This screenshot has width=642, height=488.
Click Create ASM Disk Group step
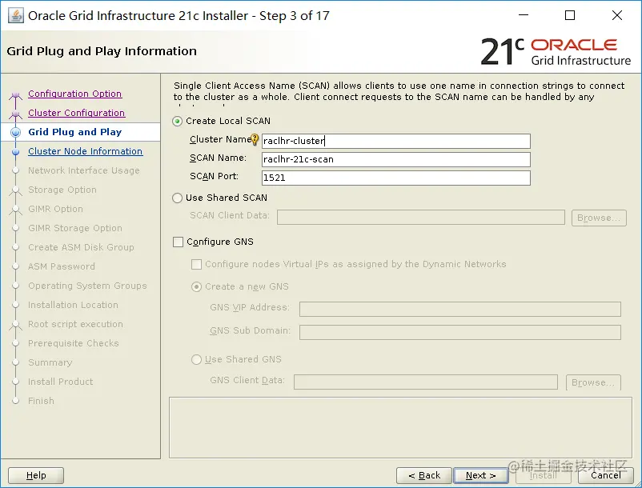point(81,247)
